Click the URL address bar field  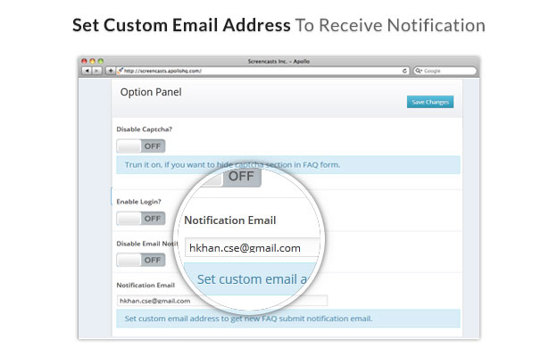262,71
